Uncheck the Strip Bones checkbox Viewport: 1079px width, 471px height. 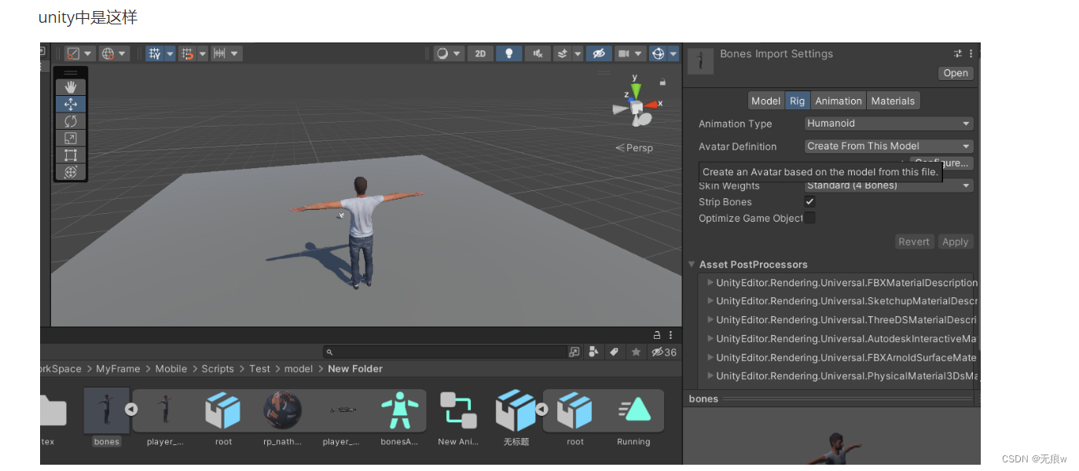809,201
